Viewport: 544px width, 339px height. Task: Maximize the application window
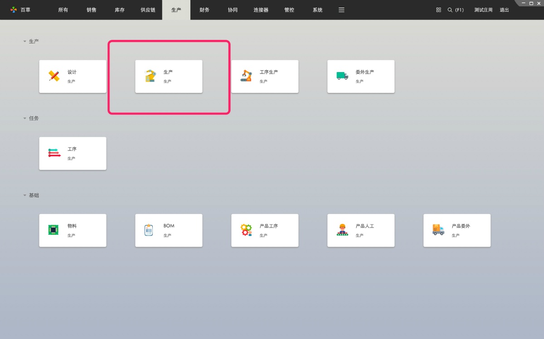[531, 3]
